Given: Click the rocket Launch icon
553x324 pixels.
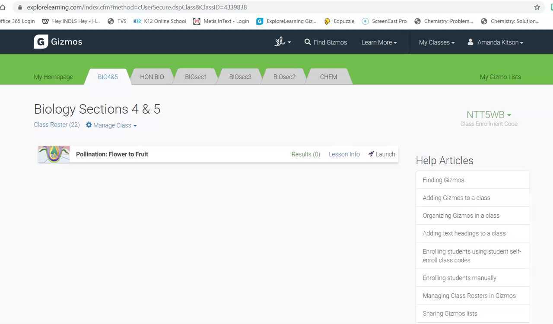Looking at the screenshot, I should point(371,154).
